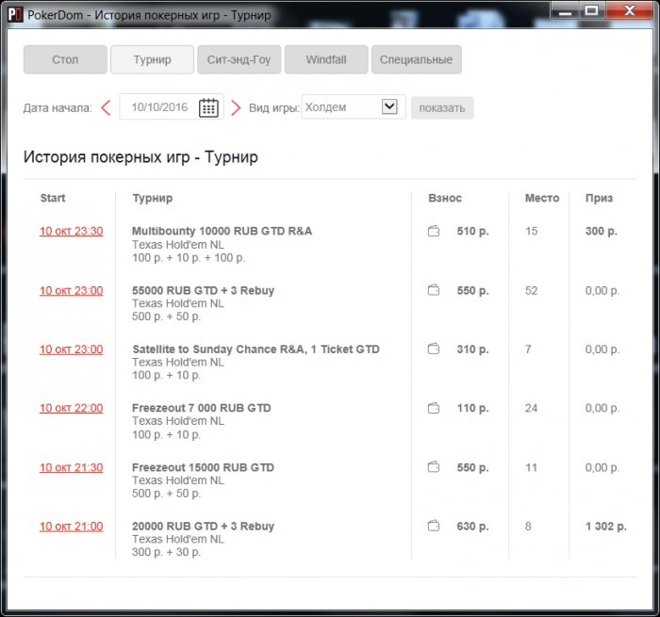Select 55000 RUB GTD + 3 Rebuy title
The width and height of the screenshot is (660, 617).
(203, 290)
